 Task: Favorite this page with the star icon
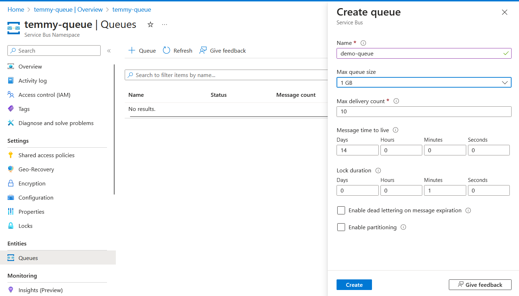pyautogui.click(x=151, y=24)
